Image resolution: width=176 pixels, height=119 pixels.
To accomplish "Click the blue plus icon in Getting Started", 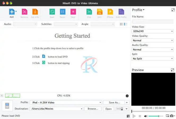I will click(43, 56).
